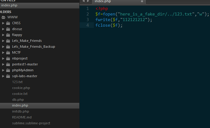Expand the sqli-labs-master folder arrow
The width and height of the screenshot is (210, 128).
pos(3,76)
